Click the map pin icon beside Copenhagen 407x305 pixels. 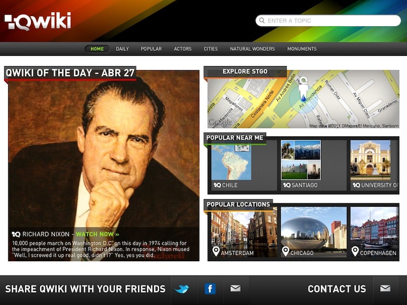pyautogui.click(x=355, y=251)
